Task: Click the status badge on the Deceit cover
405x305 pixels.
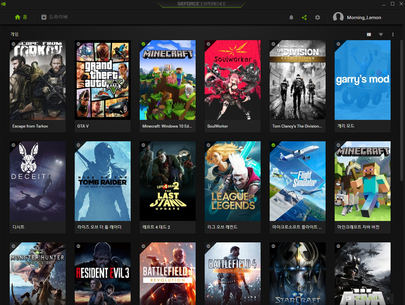Action: click(13, 145)
